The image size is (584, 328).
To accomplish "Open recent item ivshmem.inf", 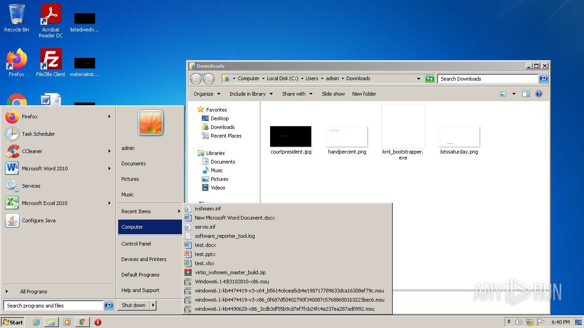I will (x=287, y=209).
